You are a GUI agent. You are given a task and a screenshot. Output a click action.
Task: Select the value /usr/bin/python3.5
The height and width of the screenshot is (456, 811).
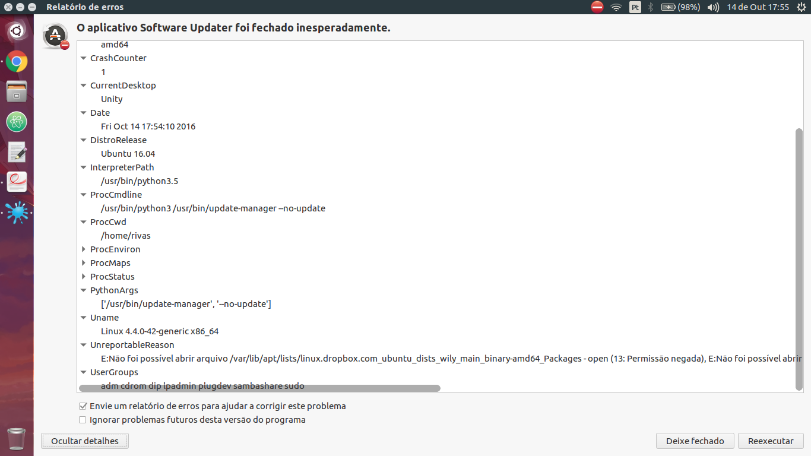pyautogui.click(x=140, y=181)
